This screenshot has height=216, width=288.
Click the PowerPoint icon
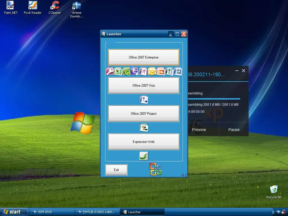[x=161, y=71]
